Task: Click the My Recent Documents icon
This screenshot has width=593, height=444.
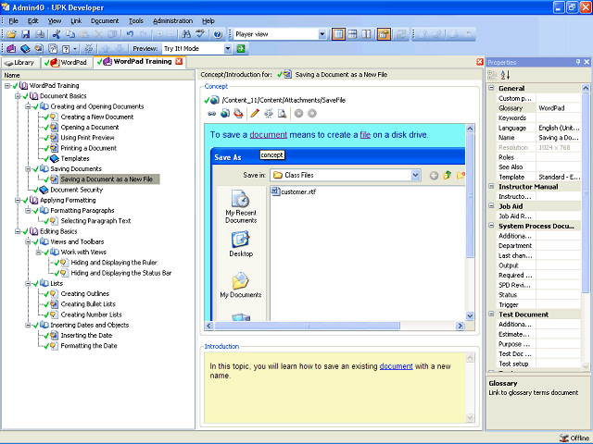Action: tap(241, 207)
